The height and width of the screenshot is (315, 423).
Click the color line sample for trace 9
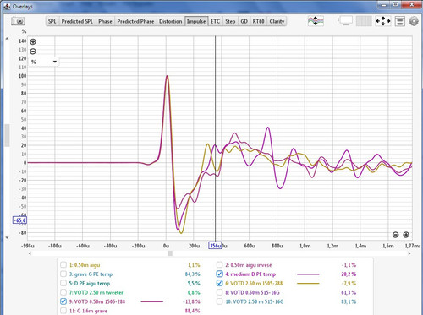(x=152, y=301)
